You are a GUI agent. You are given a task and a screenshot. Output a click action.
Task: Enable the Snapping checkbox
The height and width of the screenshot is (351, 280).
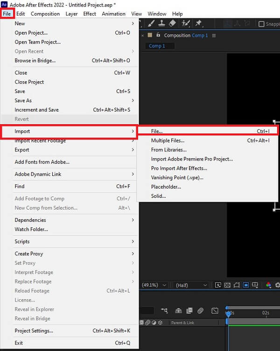(261, 24)
